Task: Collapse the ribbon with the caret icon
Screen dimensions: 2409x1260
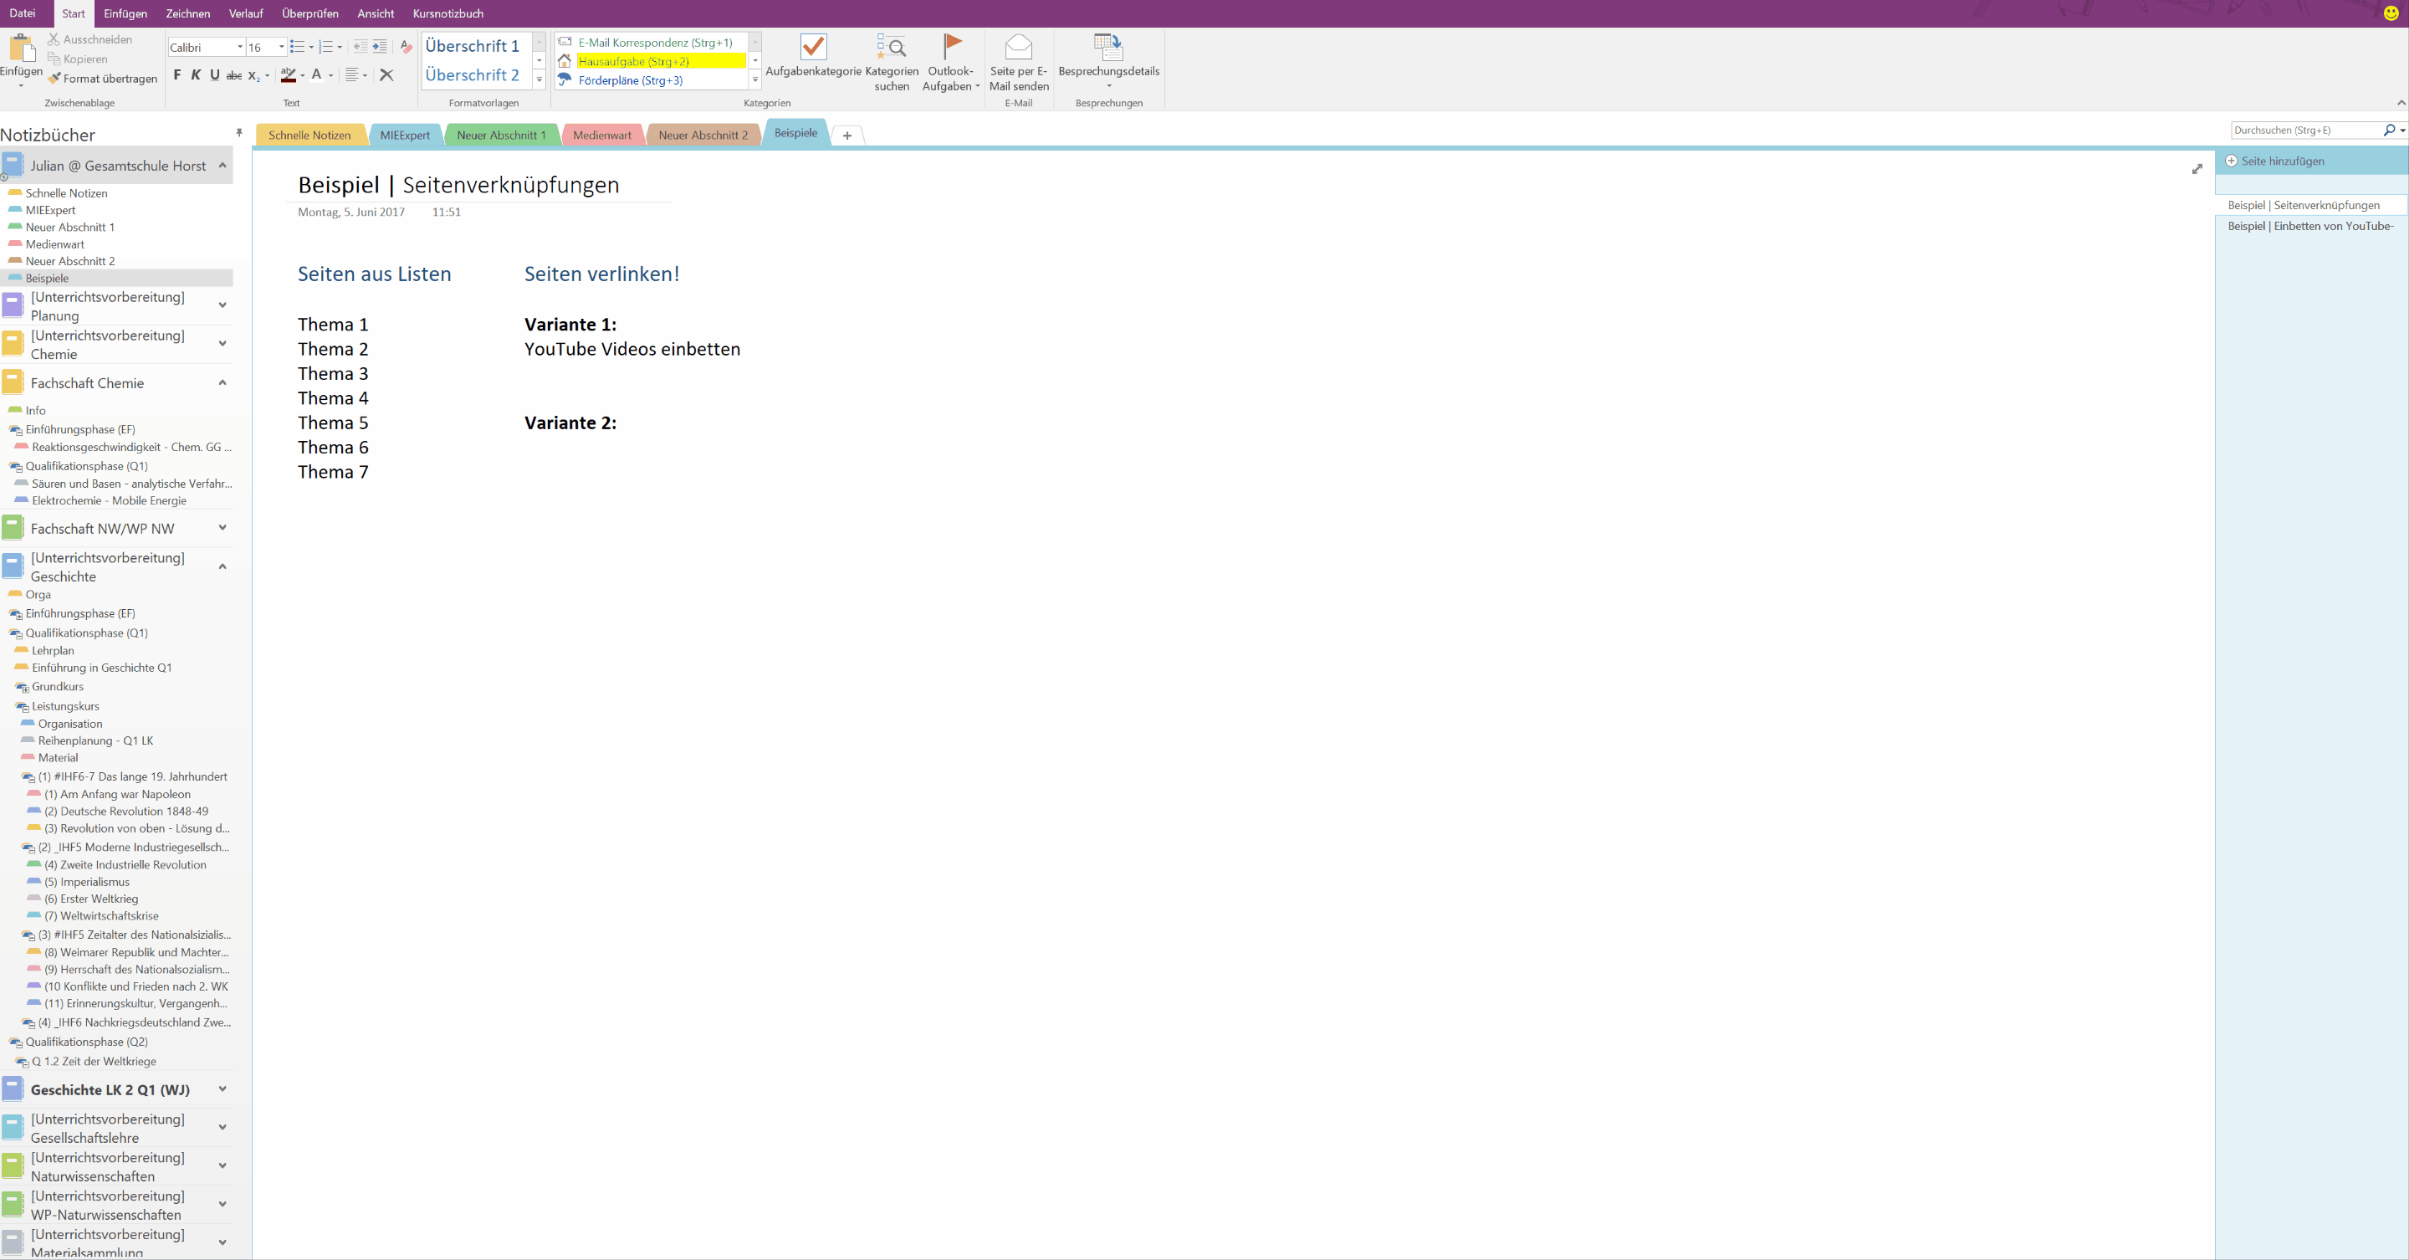Action: [x=2401, y=103]
